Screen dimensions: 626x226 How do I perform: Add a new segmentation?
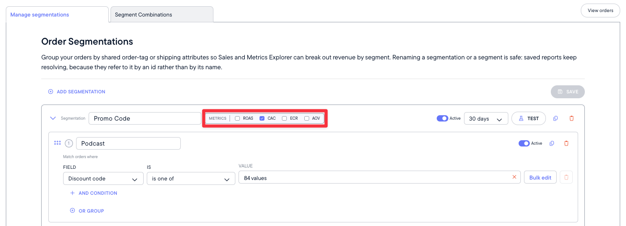click(x=77, y=92)
